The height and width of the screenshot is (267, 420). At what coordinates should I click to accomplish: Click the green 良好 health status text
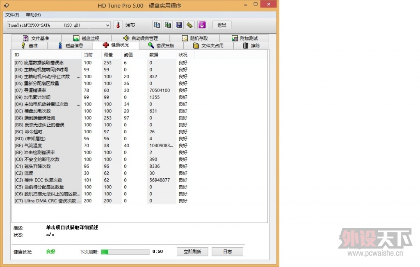[50, 251]
